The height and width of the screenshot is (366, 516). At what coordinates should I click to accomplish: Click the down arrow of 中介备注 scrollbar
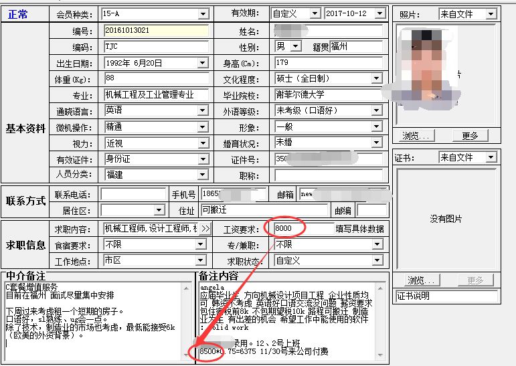(x=186, y=355)
